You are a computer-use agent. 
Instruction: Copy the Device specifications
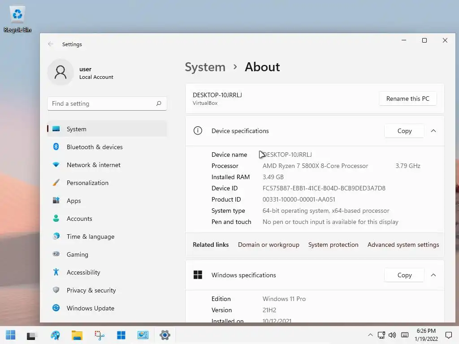[404, 131]
